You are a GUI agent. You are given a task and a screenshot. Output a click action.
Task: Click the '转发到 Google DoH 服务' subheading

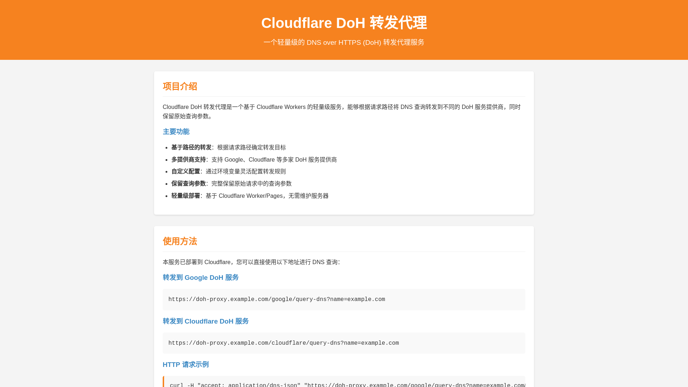pos(201,277)
